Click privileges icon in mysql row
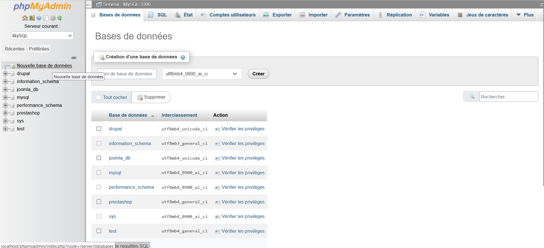The width and height of the screenshot is (544, 248). (x=217, y=173)
